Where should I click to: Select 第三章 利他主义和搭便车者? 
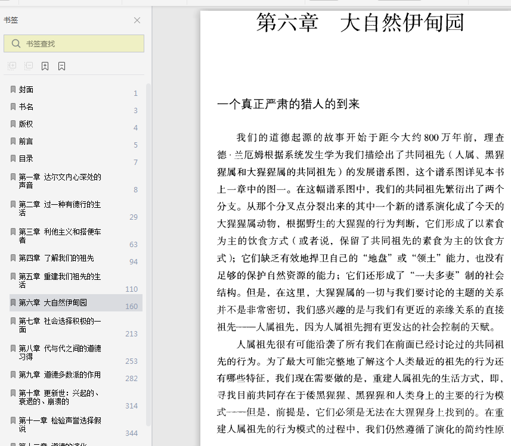pos(60,236)
